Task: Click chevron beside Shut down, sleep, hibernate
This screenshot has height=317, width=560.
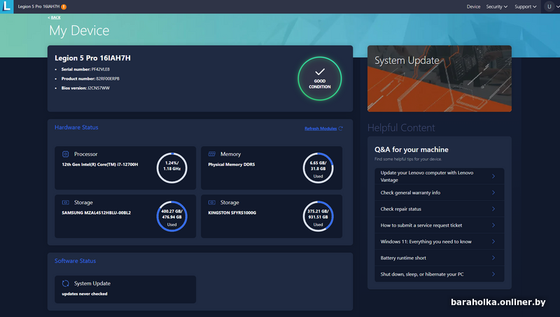Action: point(493,274)
